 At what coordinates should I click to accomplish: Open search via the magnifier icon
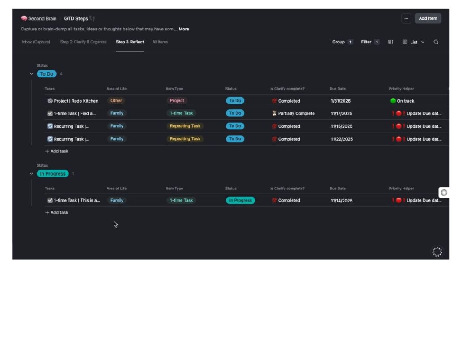coord(436,42)
